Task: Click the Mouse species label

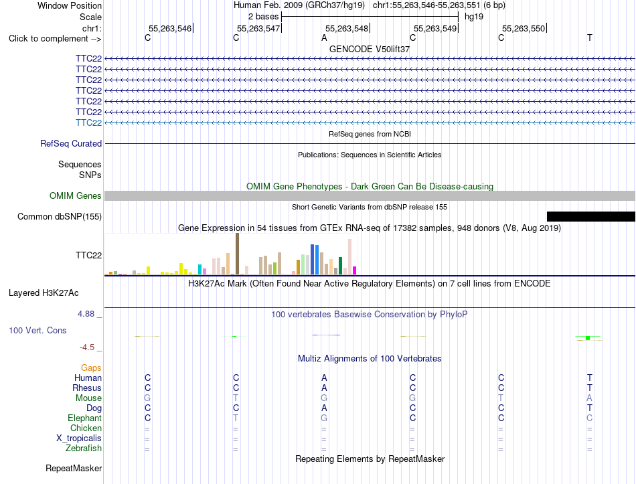Action: point(88,398)
